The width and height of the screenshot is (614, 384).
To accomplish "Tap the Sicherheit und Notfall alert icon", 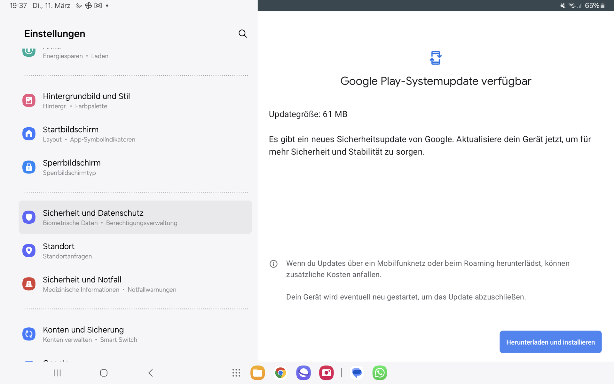I will pyautogui.click(x=29, y=284).
